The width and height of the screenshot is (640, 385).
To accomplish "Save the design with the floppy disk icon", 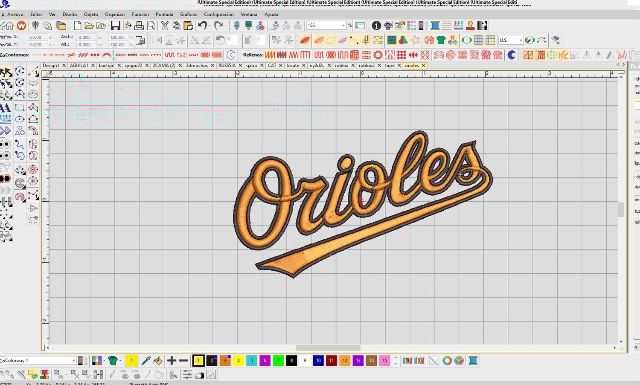I will click(115, 26).
